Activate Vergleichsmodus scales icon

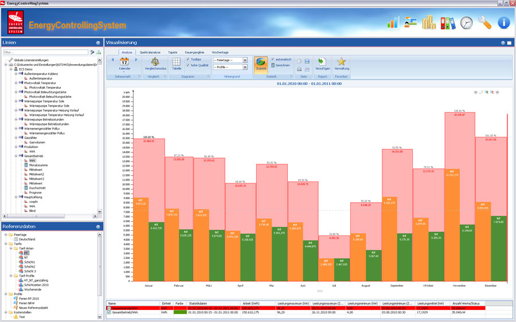coord(154,62)
